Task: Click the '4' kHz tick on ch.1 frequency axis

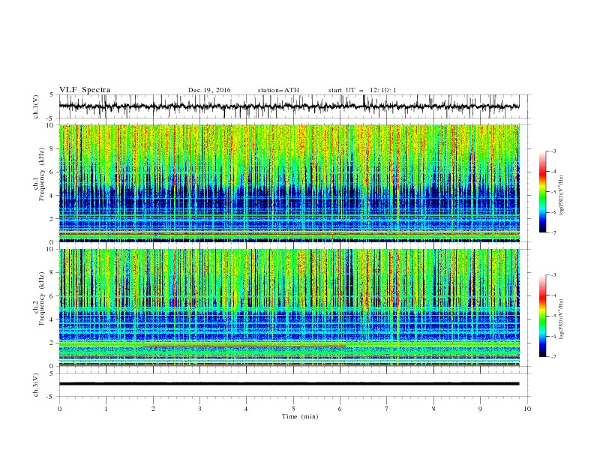Action: 52,196
